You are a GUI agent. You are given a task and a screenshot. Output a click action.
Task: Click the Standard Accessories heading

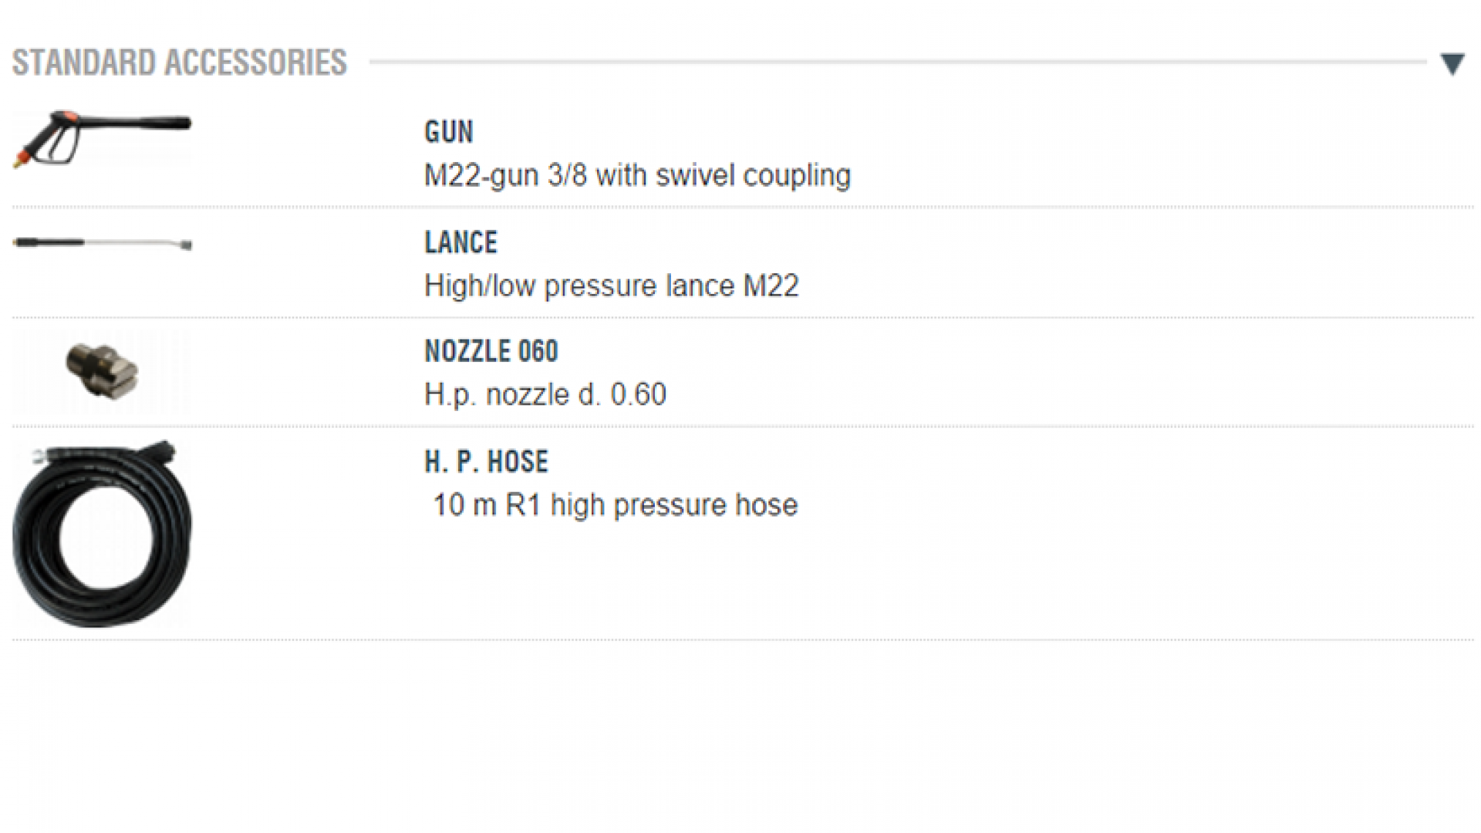point(180,63)
